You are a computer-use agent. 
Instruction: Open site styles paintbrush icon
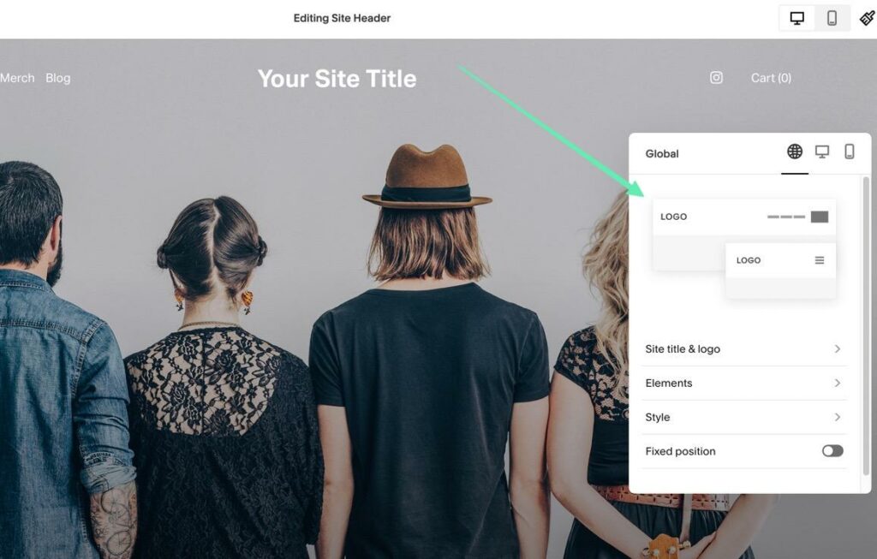click(x=867, y=19)
